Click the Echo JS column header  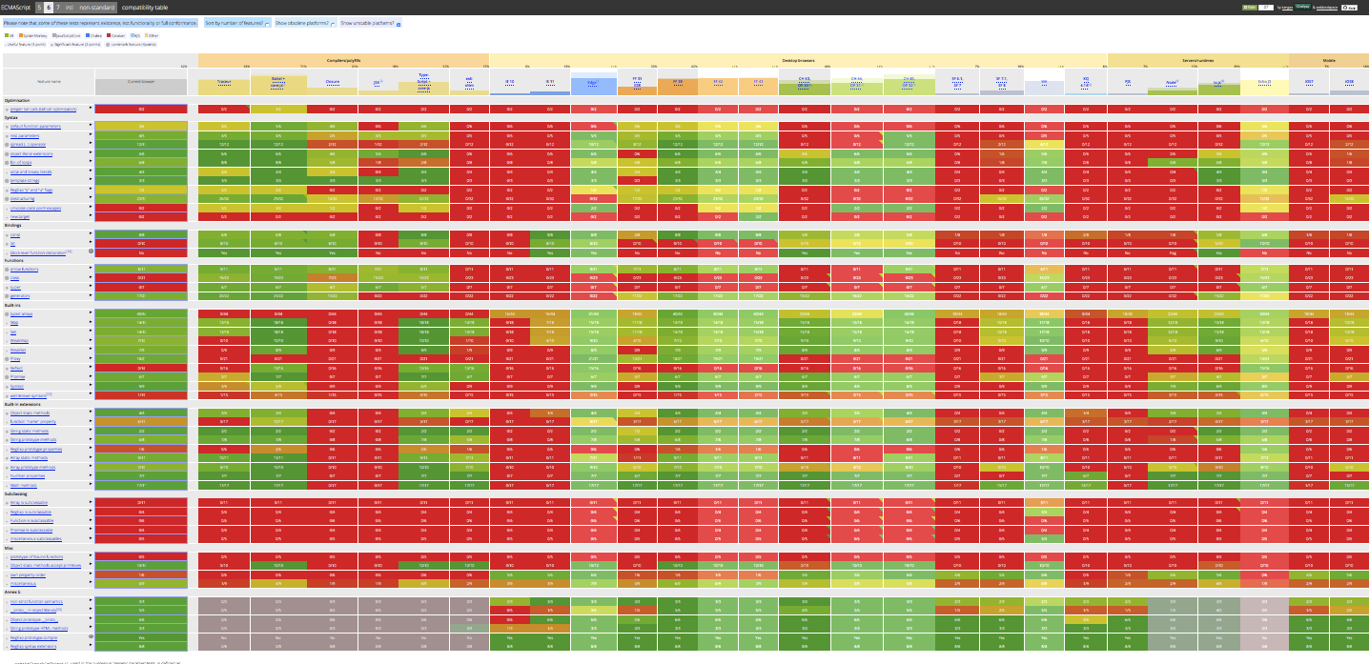[1264, 83]
